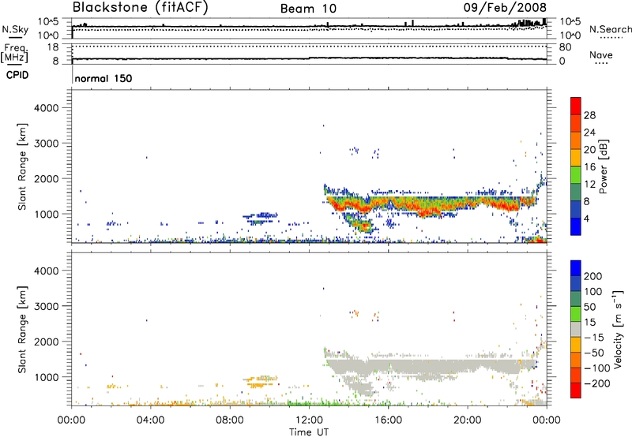Click the Time UT axis title
This screenshot has height=437, width=632.
tap(309, 432)
